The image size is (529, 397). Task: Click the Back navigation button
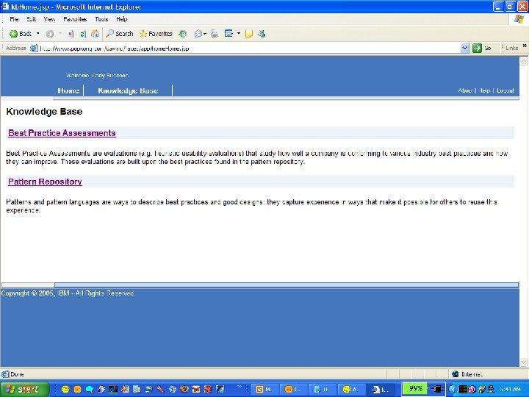tap(21, 33)
